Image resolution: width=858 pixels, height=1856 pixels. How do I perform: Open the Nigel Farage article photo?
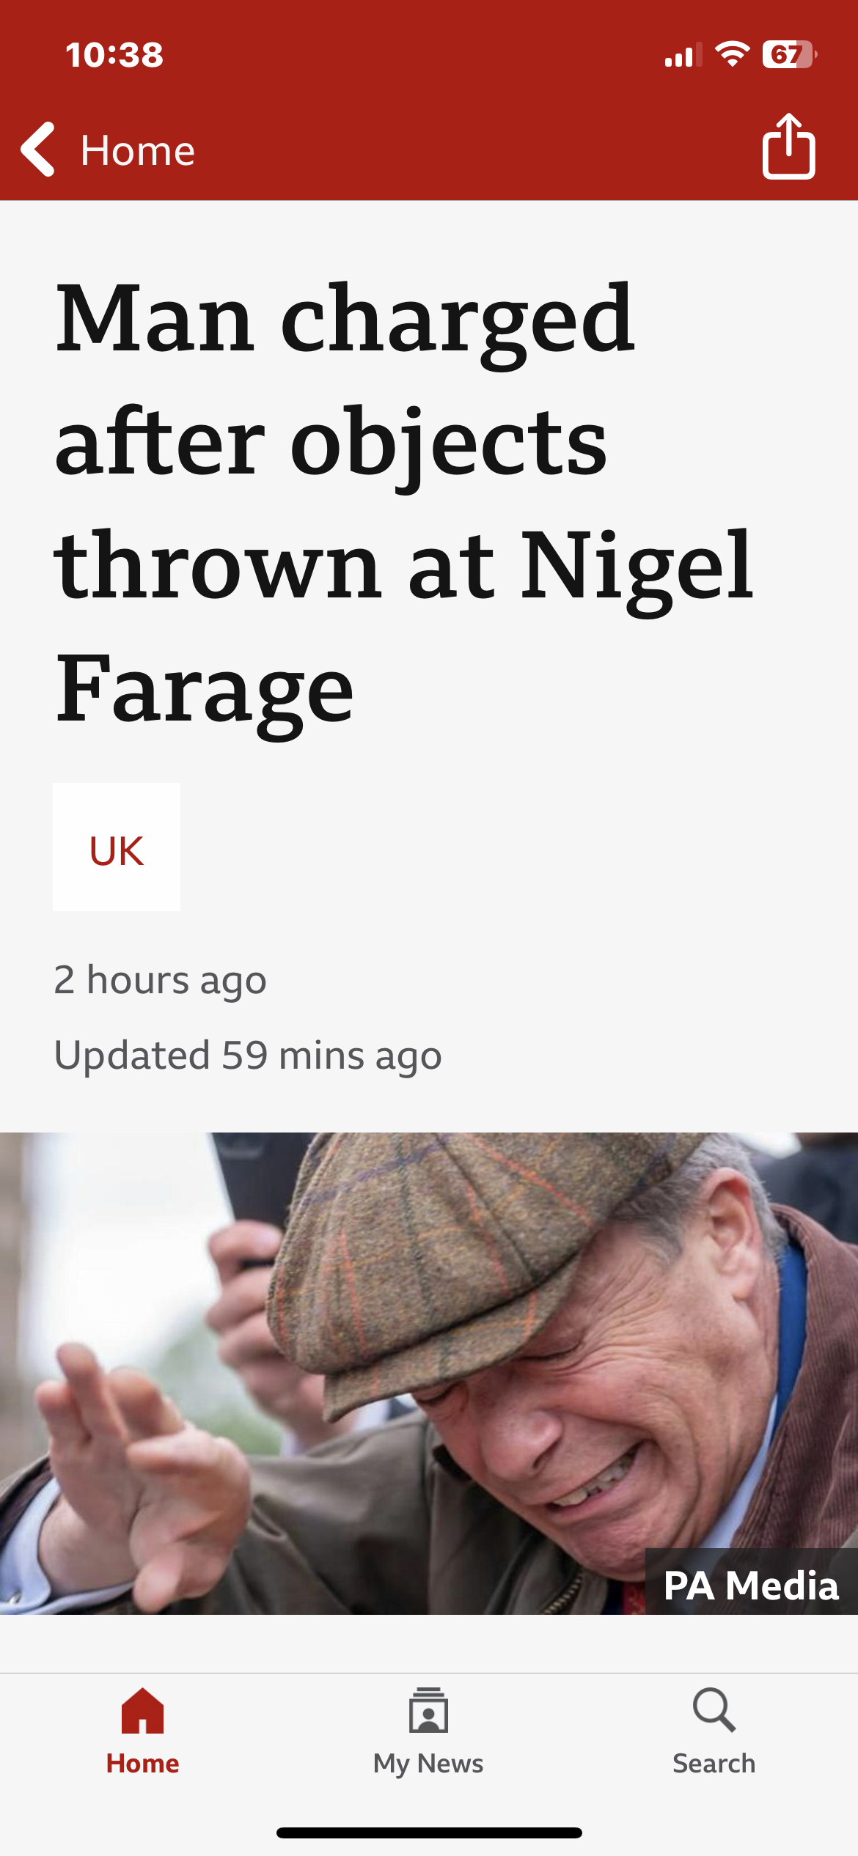coord(429,1373)
